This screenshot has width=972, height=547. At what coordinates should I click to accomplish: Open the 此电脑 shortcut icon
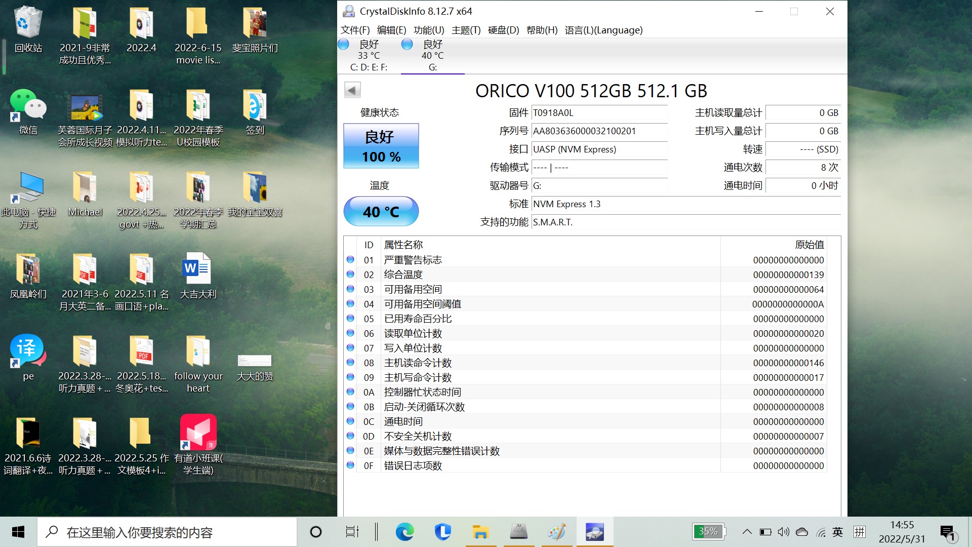coord(28,200)
